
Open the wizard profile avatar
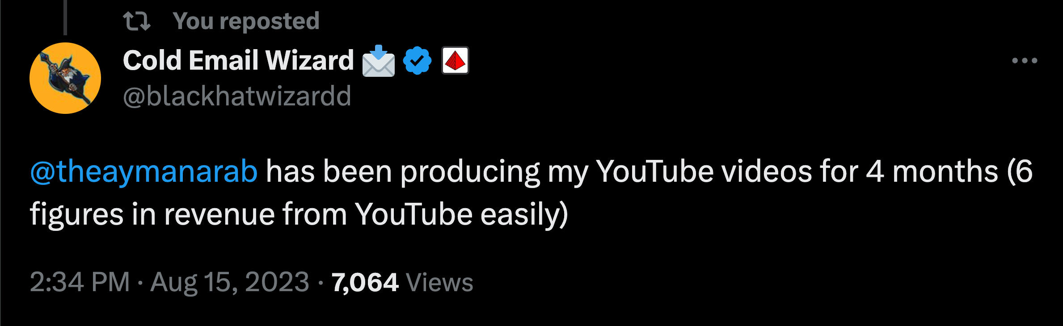(65, 78)
